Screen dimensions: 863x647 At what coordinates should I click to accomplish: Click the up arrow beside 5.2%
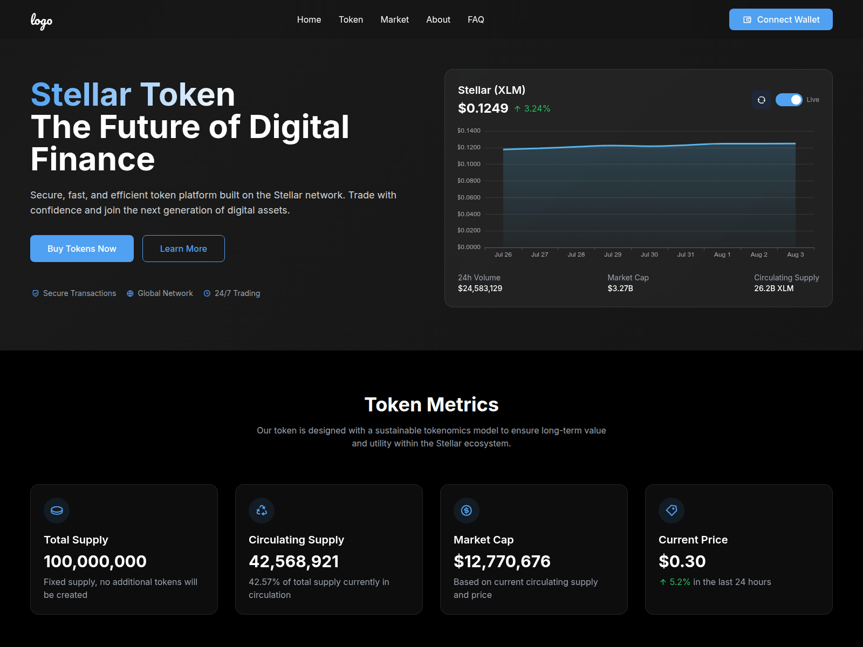pyautogui.click(x=663, y=582)
